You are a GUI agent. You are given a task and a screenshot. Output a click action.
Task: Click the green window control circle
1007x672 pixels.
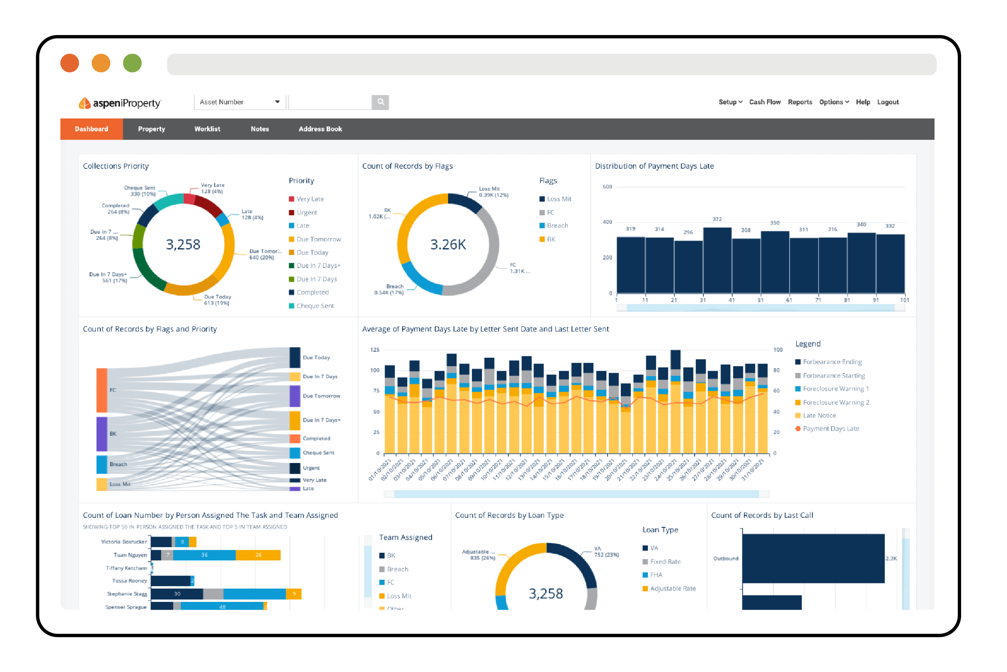tap(132, 63)
